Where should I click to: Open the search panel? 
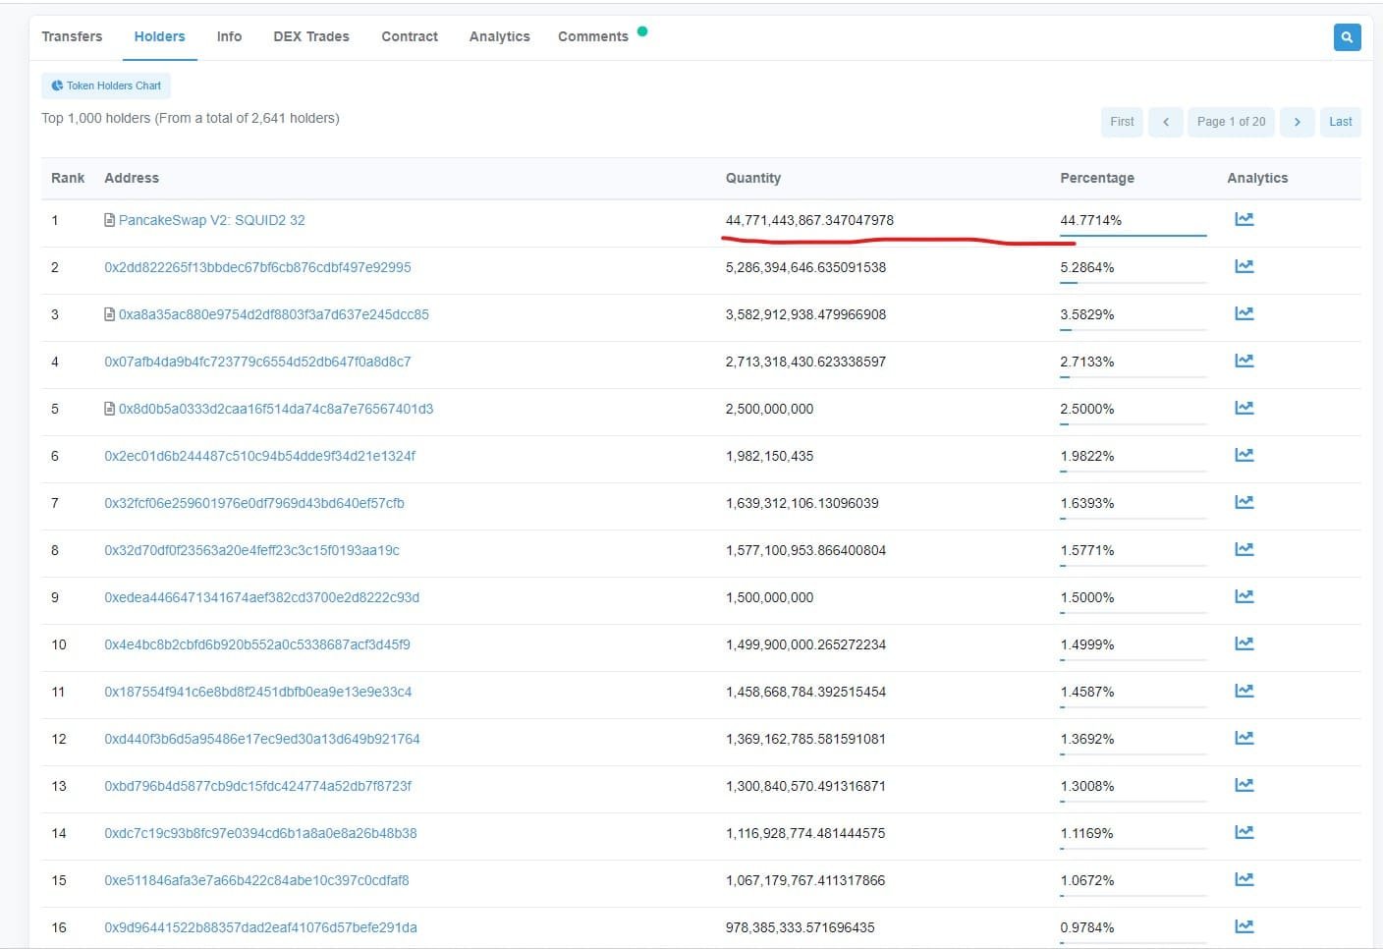point(1347,36)
